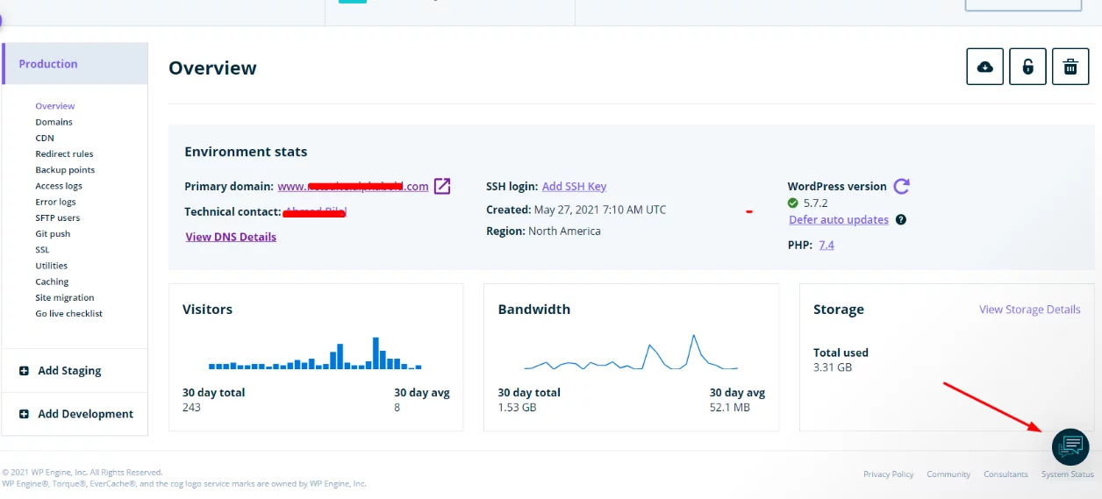Open Privacy Policy footer link
The image size is (1102, 499).
point(888,474)
